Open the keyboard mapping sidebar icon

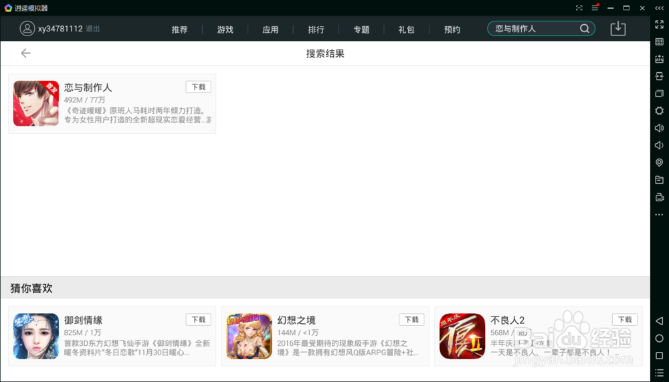[659, 41]
